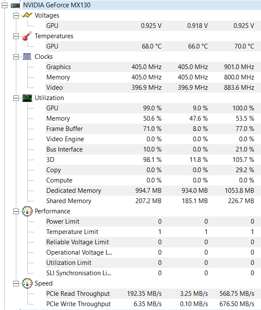Select the Video clock row

tap(54, 88)
